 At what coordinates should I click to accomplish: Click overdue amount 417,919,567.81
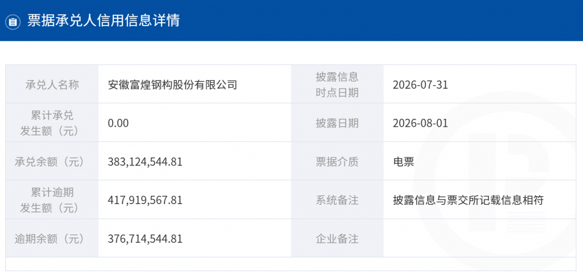(x=145, y=201)
